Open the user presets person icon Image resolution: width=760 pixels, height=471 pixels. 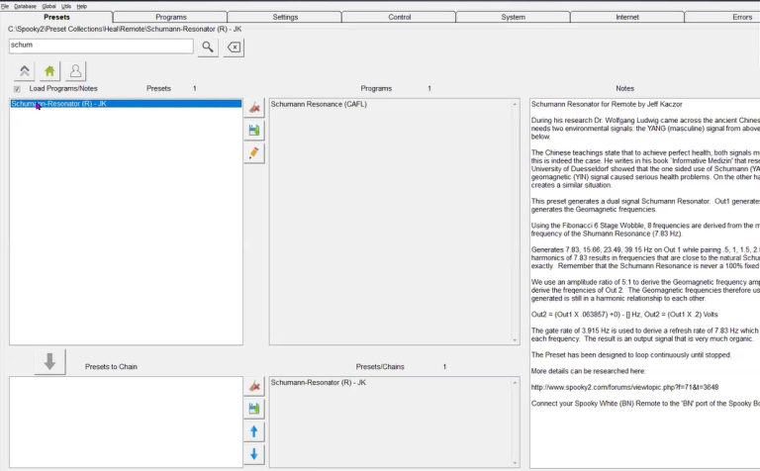[x=75, y=71]
